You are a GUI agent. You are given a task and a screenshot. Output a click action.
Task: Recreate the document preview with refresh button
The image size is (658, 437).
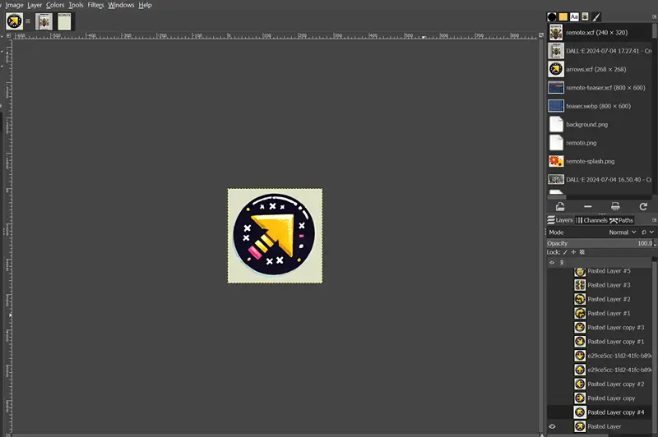(x=643, y=206)
